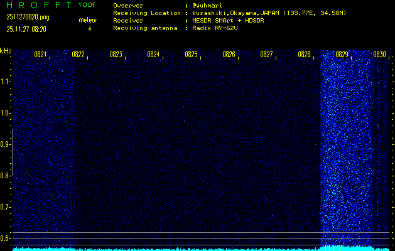
Task: Click the Ovserver label
Action: coord(128,6)
